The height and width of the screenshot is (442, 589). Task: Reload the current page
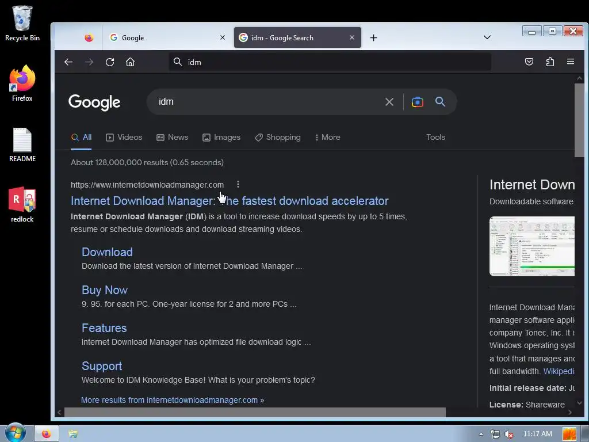pyautogui.click(x=110, y=62)
